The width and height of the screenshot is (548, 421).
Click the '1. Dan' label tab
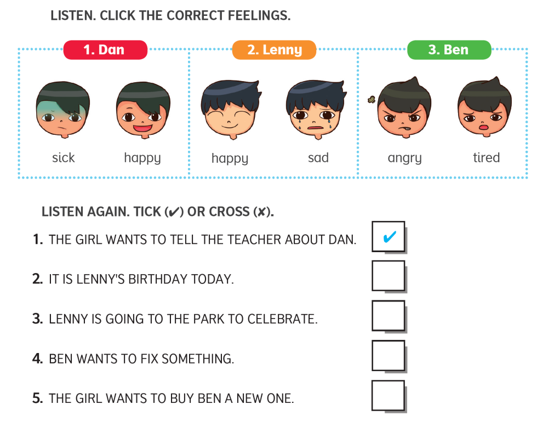tap(105, 49)
